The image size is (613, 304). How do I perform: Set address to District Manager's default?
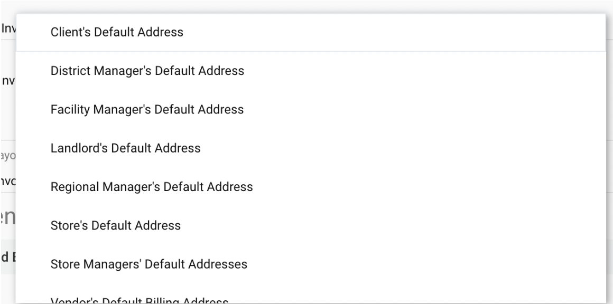click(x=147, y=71)
